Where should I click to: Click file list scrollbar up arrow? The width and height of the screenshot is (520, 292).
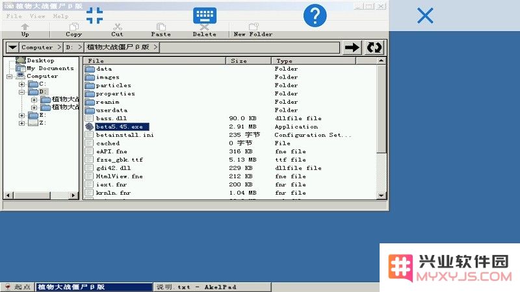pyautogui.click(x=381, y=60)
